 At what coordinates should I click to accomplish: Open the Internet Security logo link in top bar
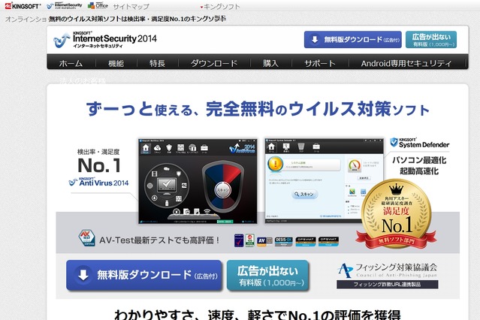(x=65, y=5)
